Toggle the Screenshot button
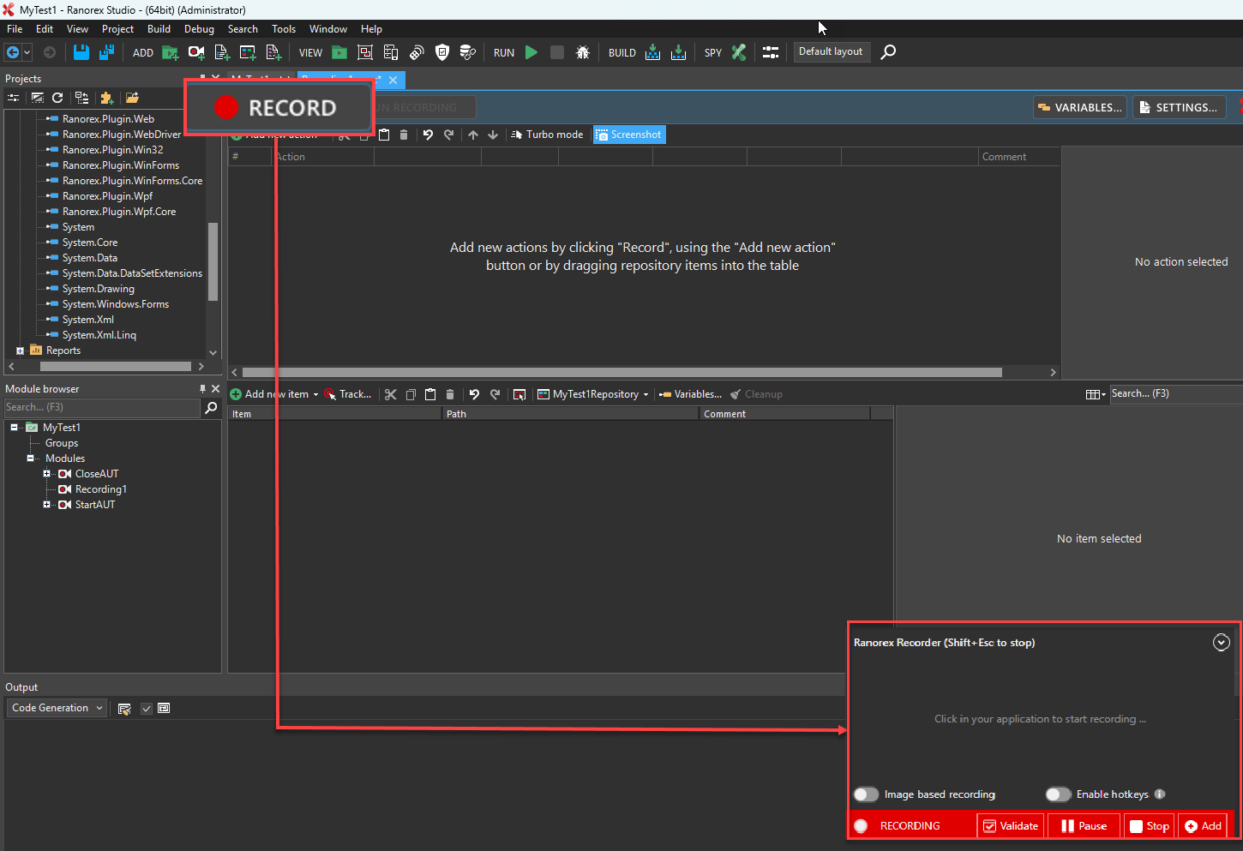The image size is (1243, 851). pos(629,135)
